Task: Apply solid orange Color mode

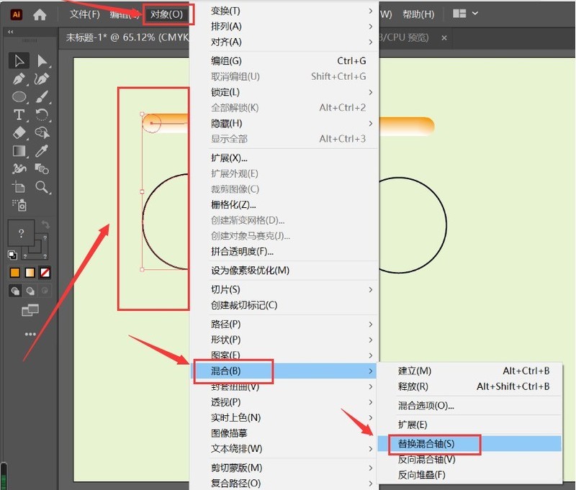Action: pos(15,273)
